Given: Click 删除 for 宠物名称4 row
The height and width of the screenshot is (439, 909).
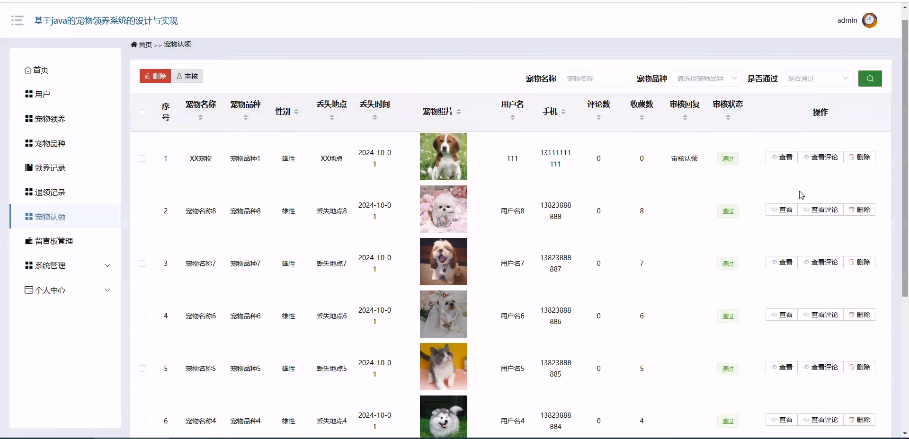Looking at the screenshot, I should tap(859, 420).
